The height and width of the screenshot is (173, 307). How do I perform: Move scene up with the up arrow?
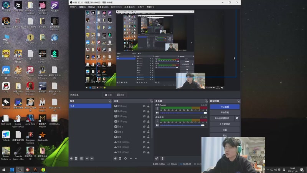pos(87,158)
